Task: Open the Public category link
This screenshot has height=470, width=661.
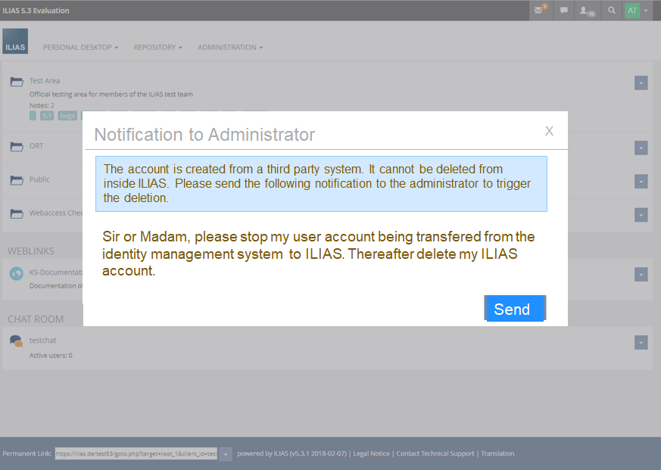Action: [39, 179]
